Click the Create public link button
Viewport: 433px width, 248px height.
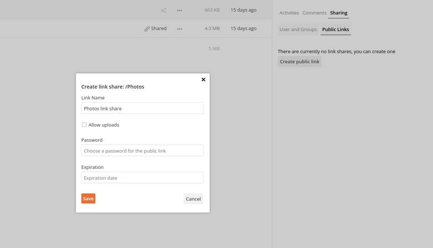299,62
